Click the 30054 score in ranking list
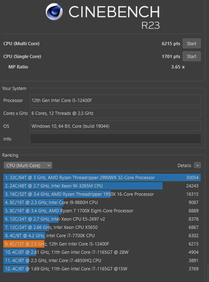 (192, 177)
